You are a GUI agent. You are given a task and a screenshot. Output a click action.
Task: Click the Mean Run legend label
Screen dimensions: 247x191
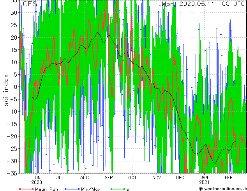point(46,189)
